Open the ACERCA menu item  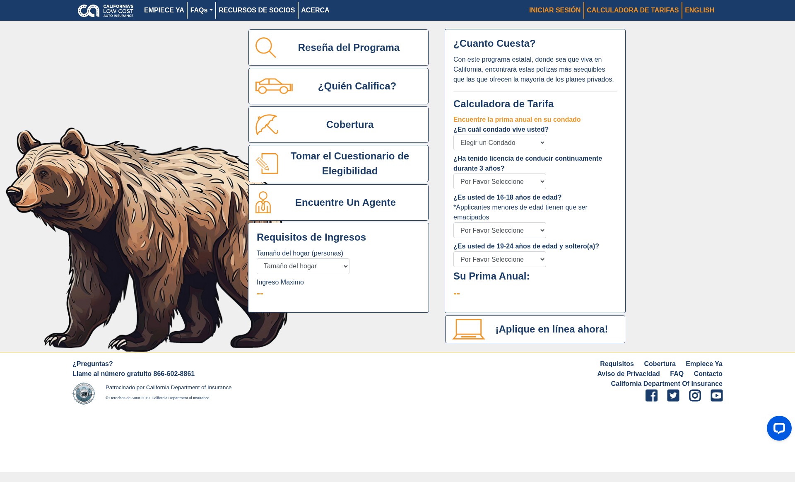tap(315, 10)
